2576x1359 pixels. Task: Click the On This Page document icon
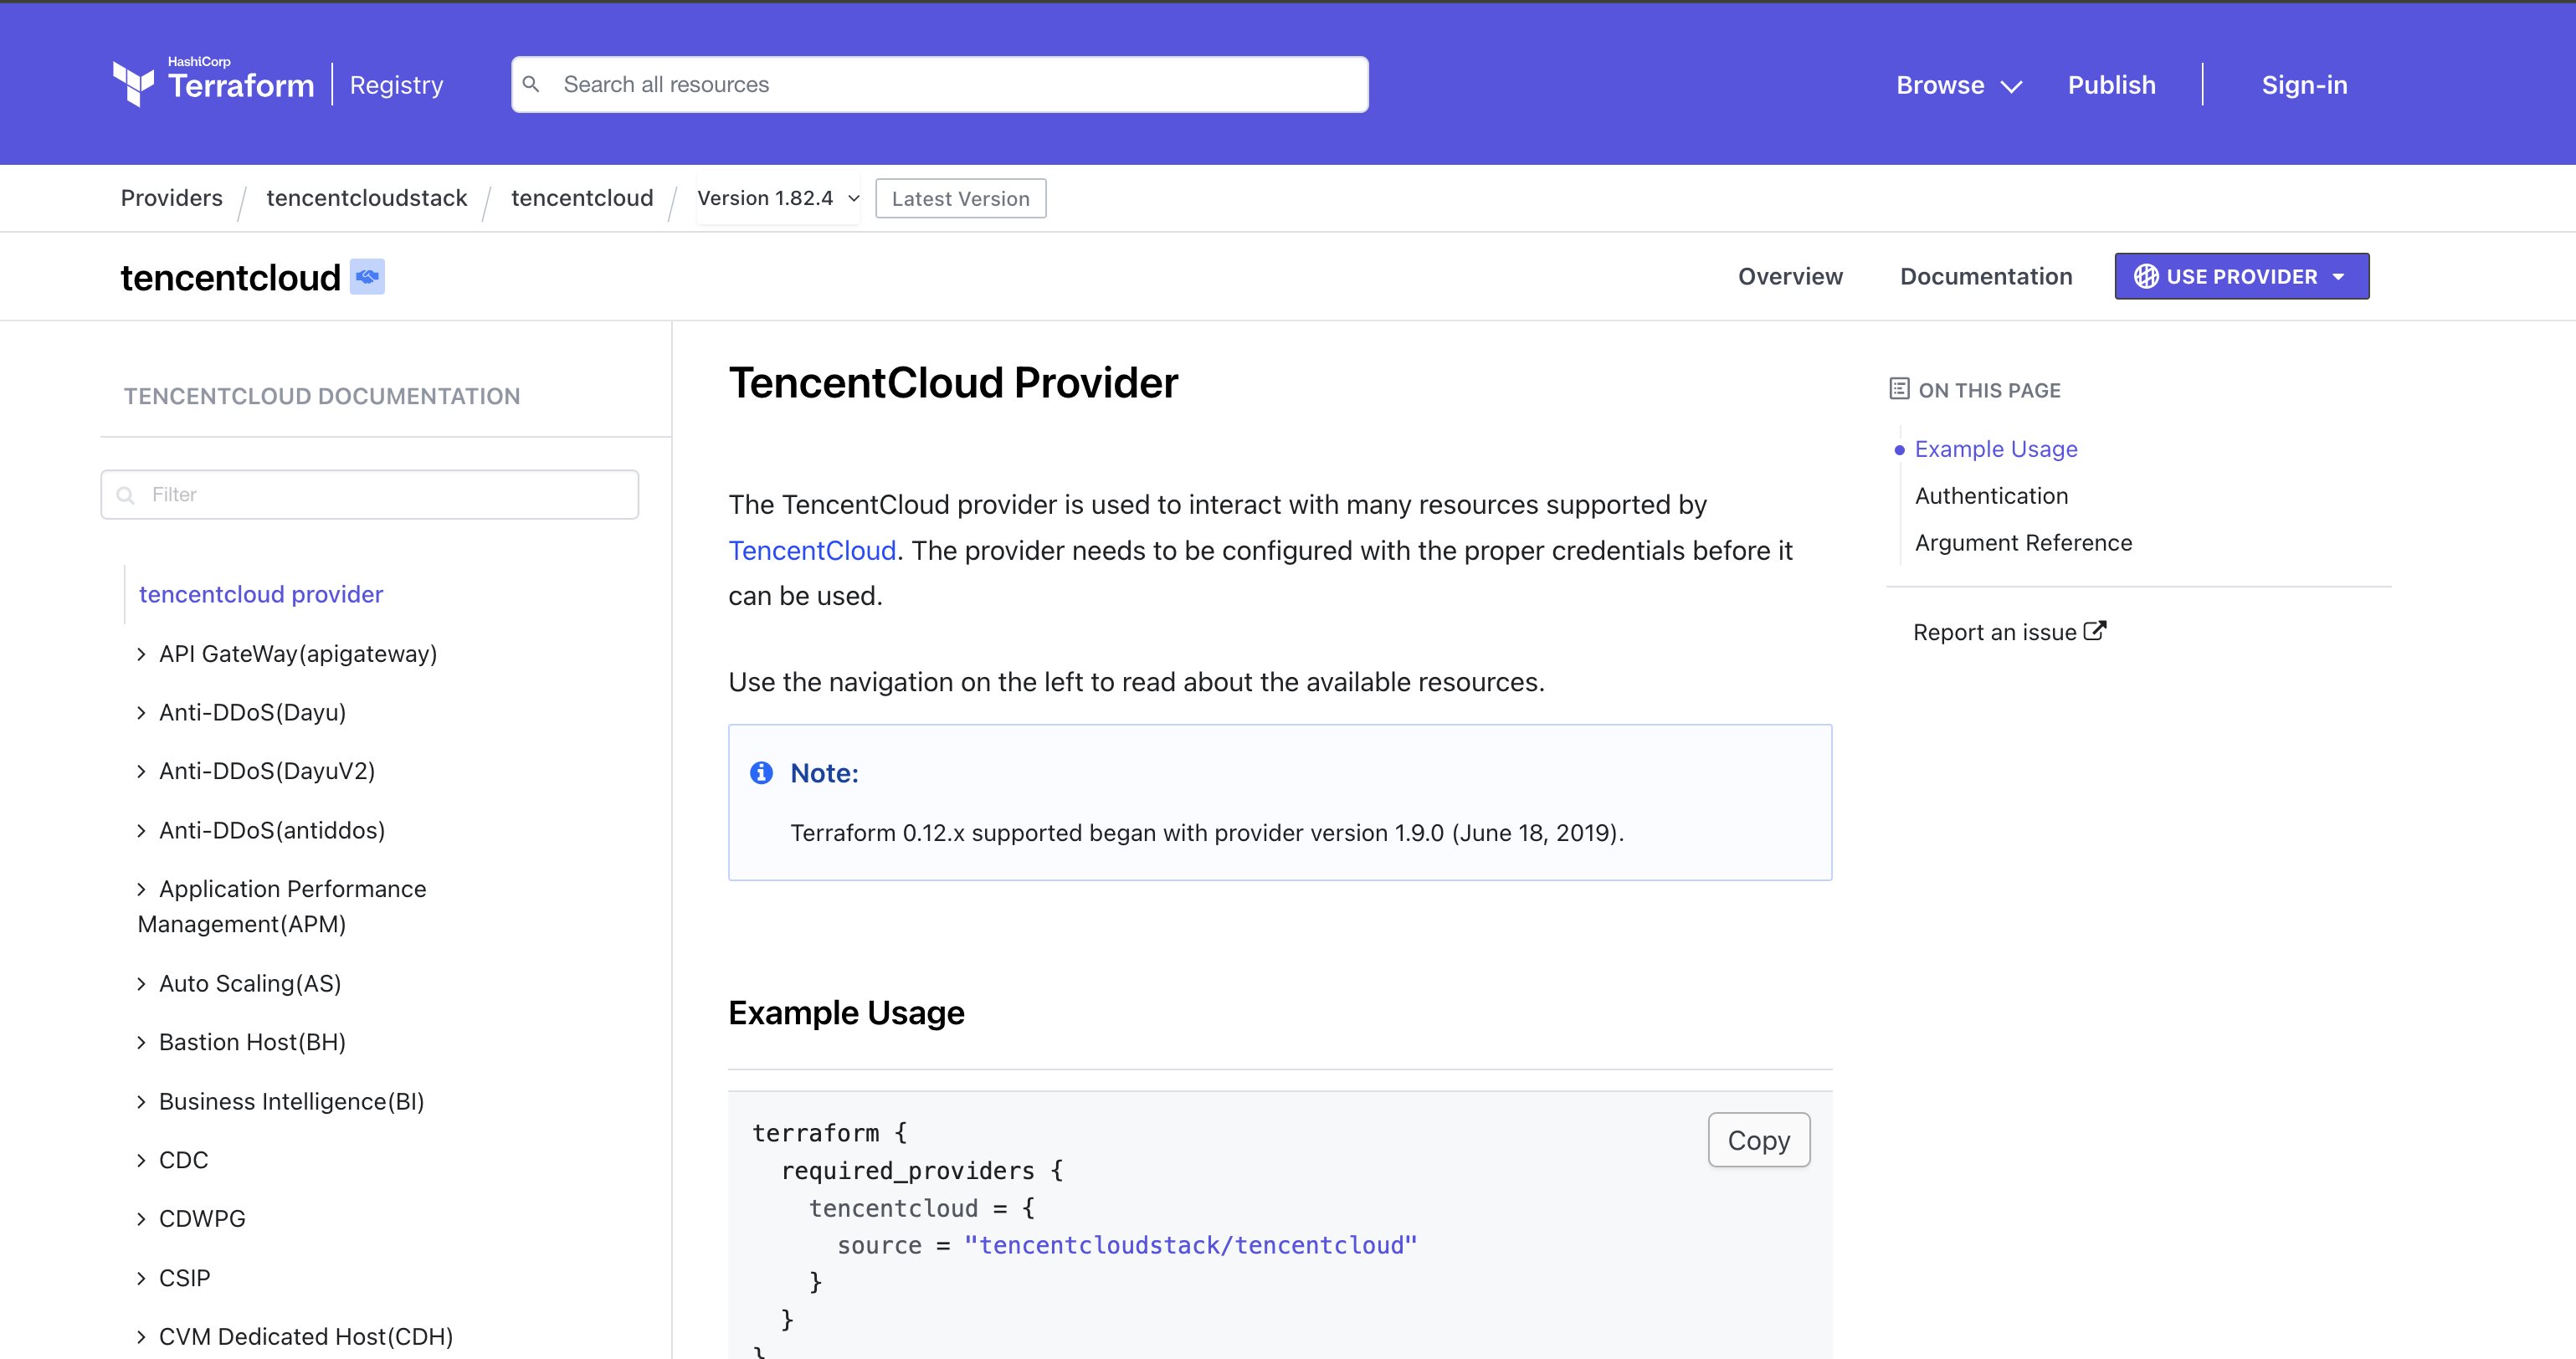pyautogui.click(x=1899, y=389)
